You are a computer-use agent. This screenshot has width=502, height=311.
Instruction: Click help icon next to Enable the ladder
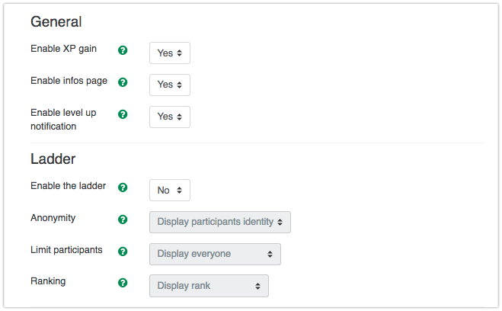123,188
